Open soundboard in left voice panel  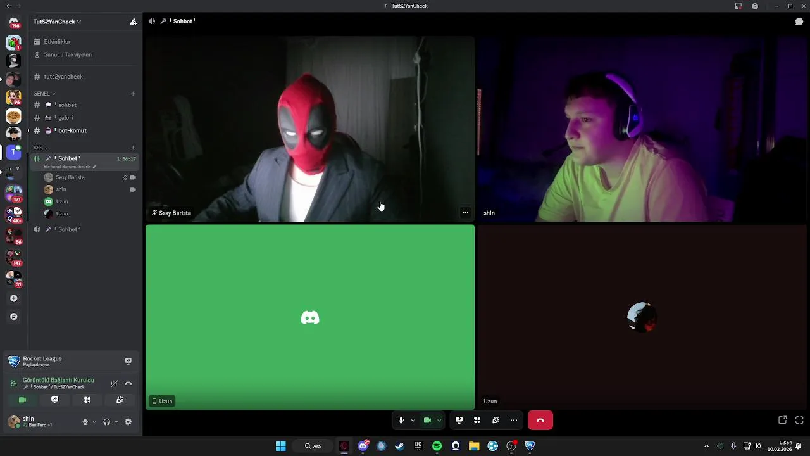click(x=120, y=400)
